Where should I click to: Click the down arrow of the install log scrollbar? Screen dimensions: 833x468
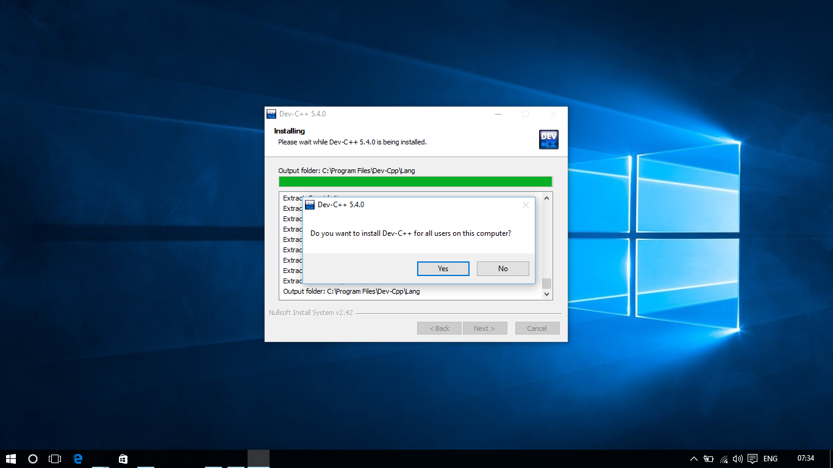(547, 294)
